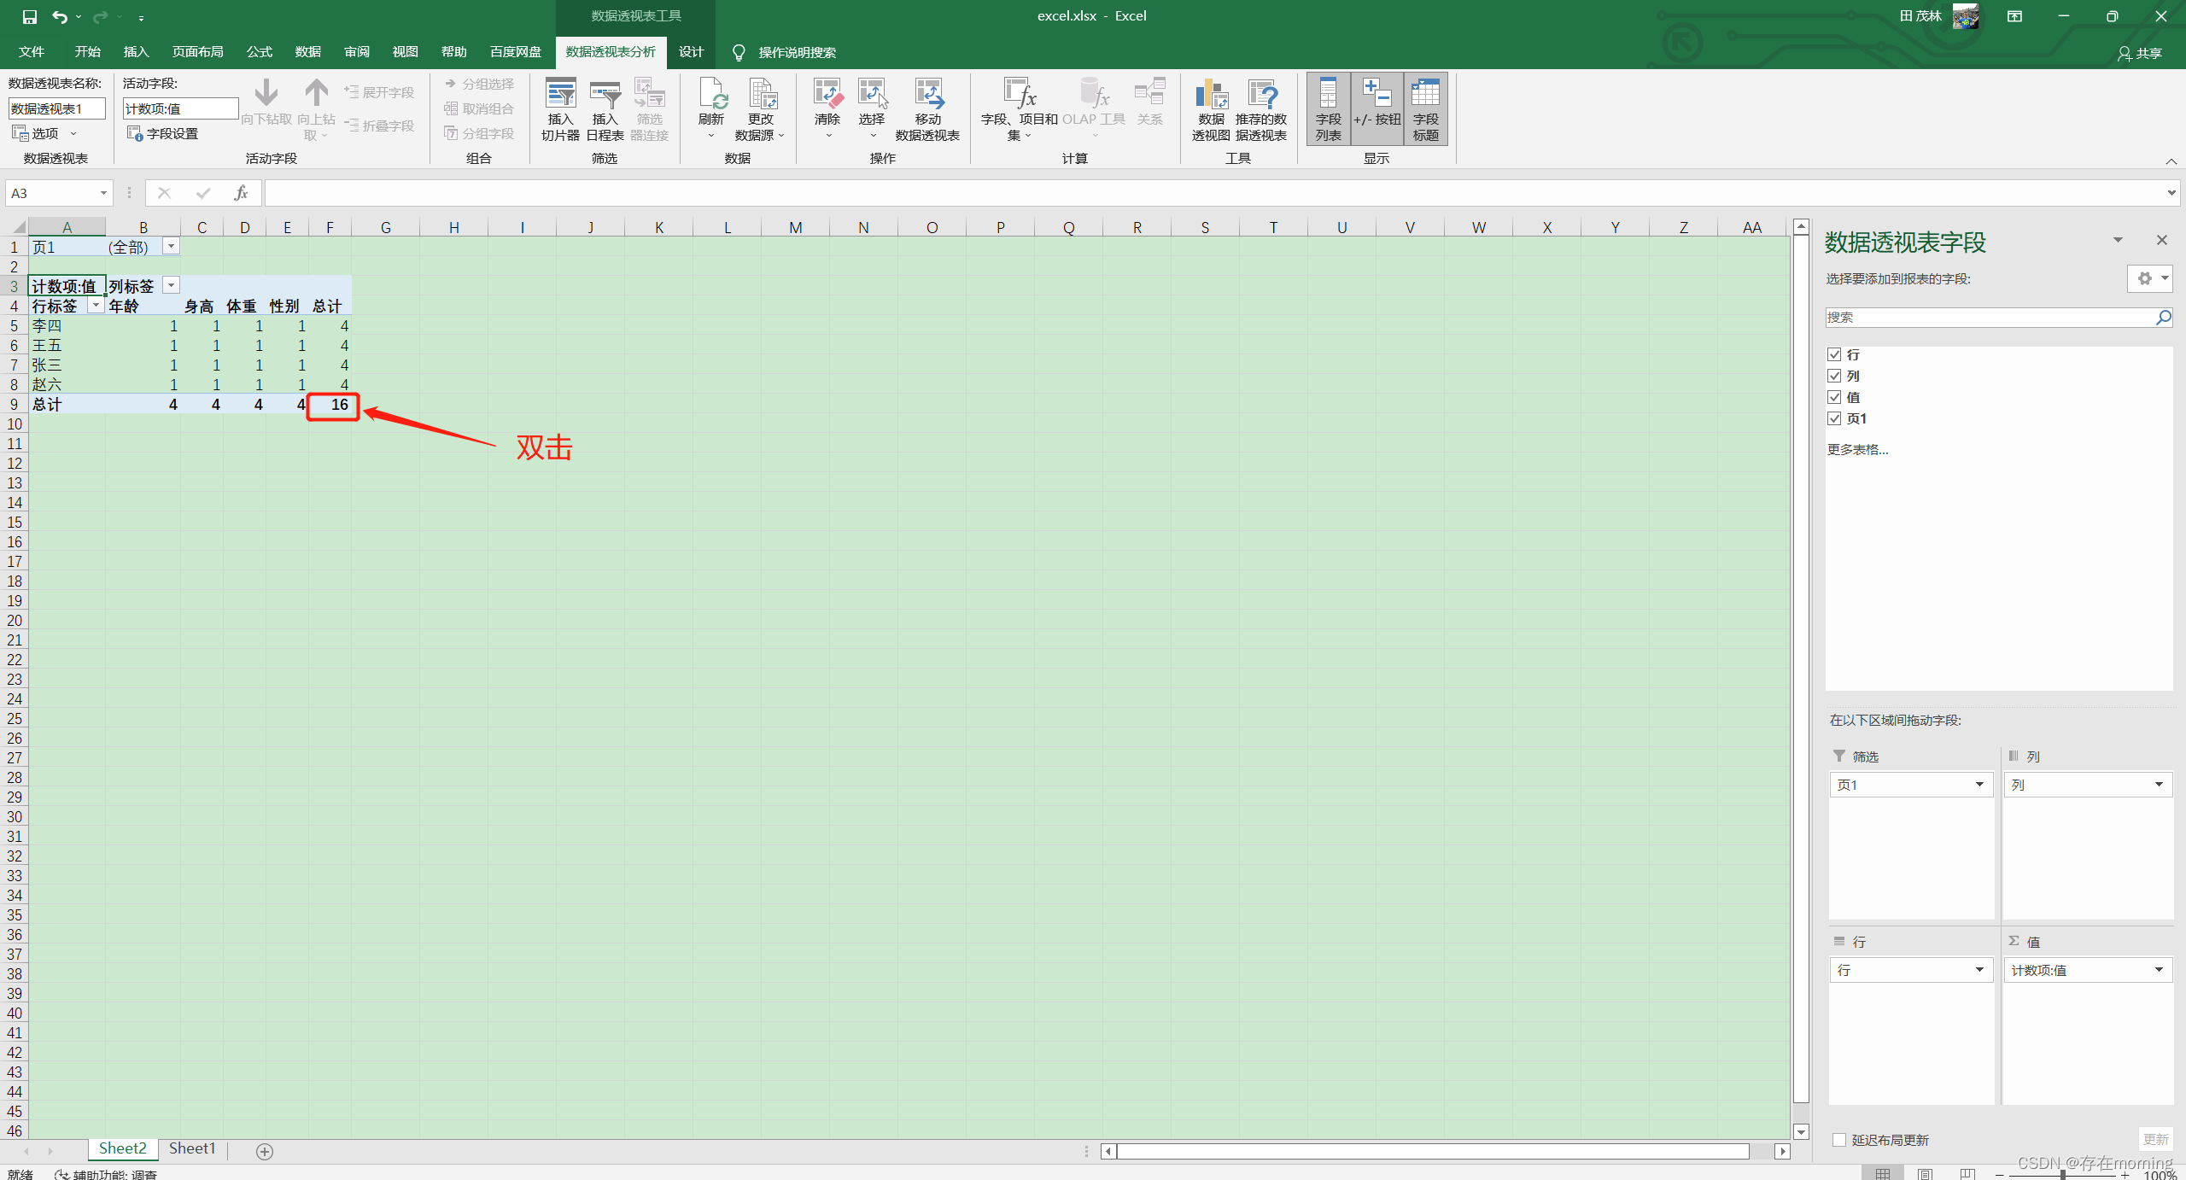2186x1180 pixels.
Task: Expand the 计数项:值 dropdown in values area
Action: pos(2158,970)
